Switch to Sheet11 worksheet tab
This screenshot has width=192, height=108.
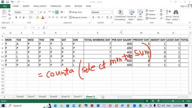(78, 97)
